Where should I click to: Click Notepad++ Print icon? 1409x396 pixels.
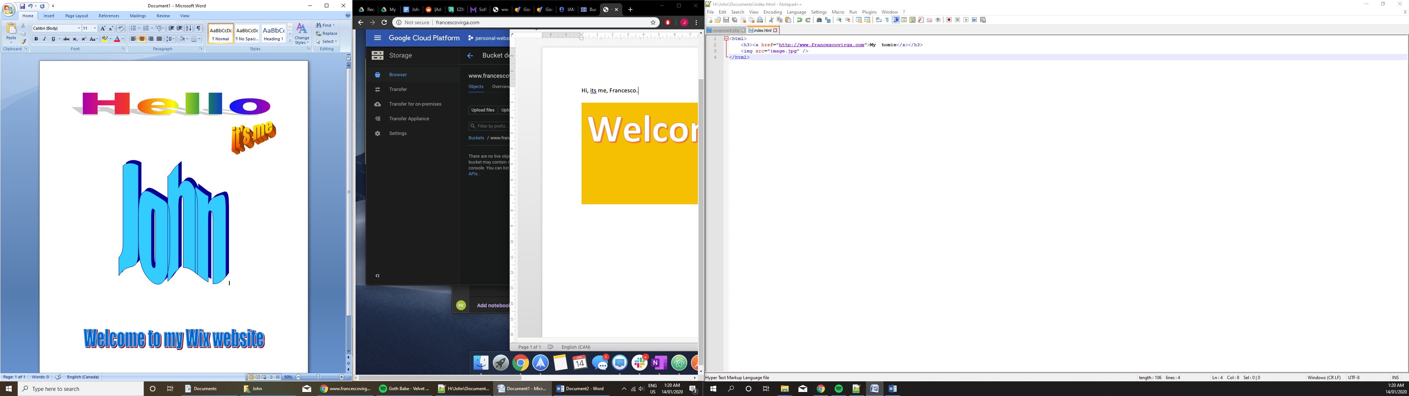point(760,20)
